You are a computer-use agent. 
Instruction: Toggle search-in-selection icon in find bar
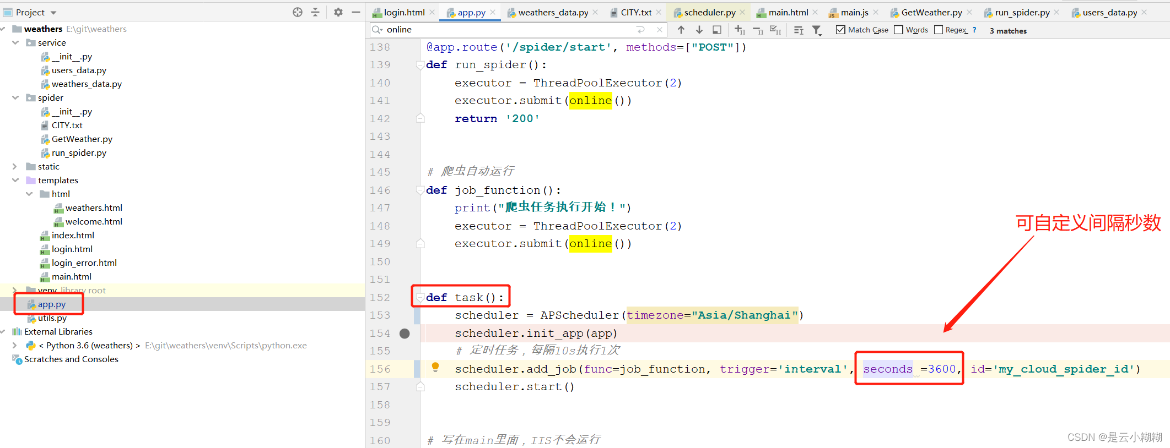717,30
